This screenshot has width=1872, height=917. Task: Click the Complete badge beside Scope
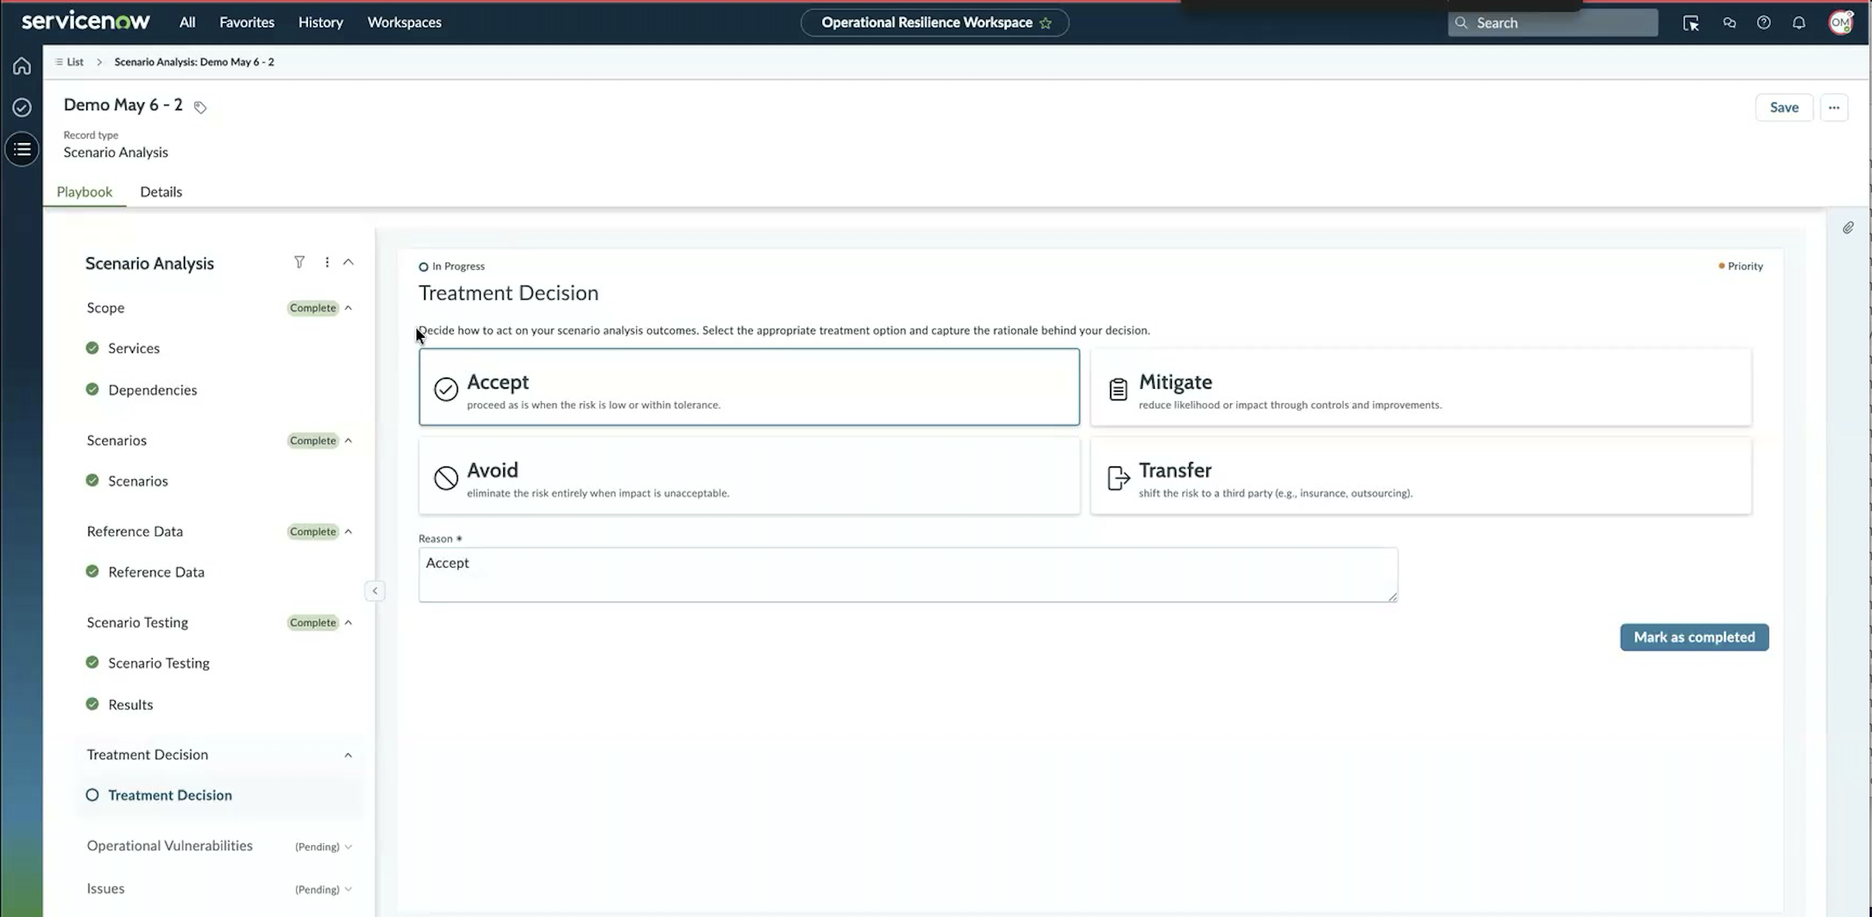(x=313, y=307)
